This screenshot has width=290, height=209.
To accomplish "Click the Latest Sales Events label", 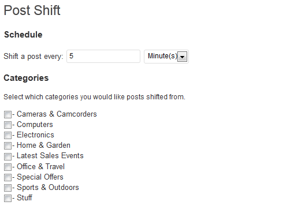I will pyautogui.click(x=50, y=155).
